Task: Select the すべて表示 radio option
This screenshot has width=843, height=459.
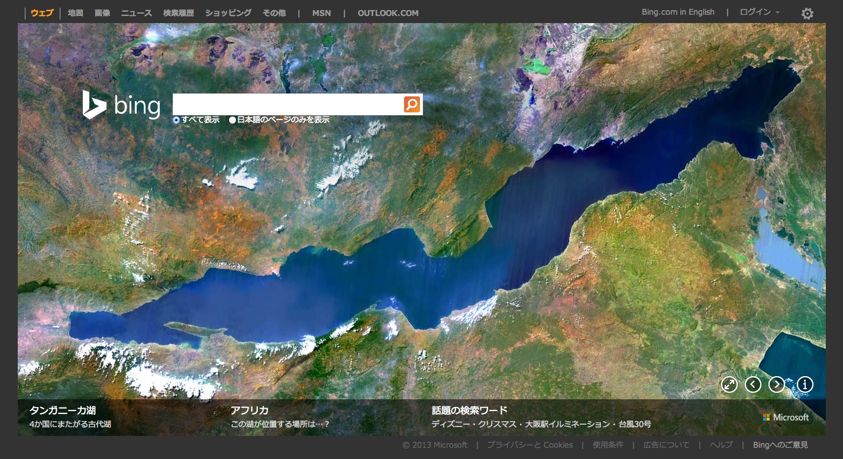Action: tap(176, 119)
